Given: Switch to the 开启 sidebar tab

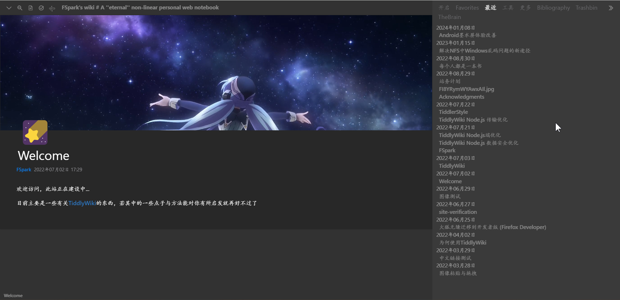Looking at the screenshot, I should (x=444, y=8).
